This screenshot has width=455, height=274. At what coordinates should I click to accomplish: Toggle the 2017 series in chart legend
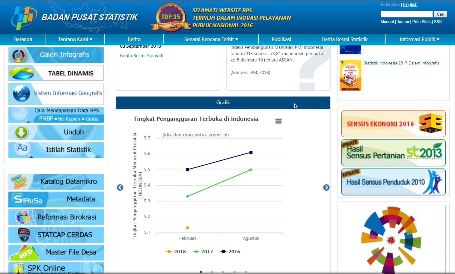tap(203, 252)
